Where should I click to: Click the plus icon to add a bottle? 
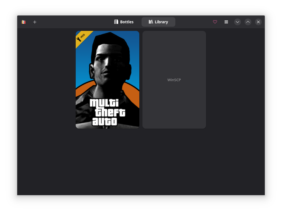[x=35, y=22]
